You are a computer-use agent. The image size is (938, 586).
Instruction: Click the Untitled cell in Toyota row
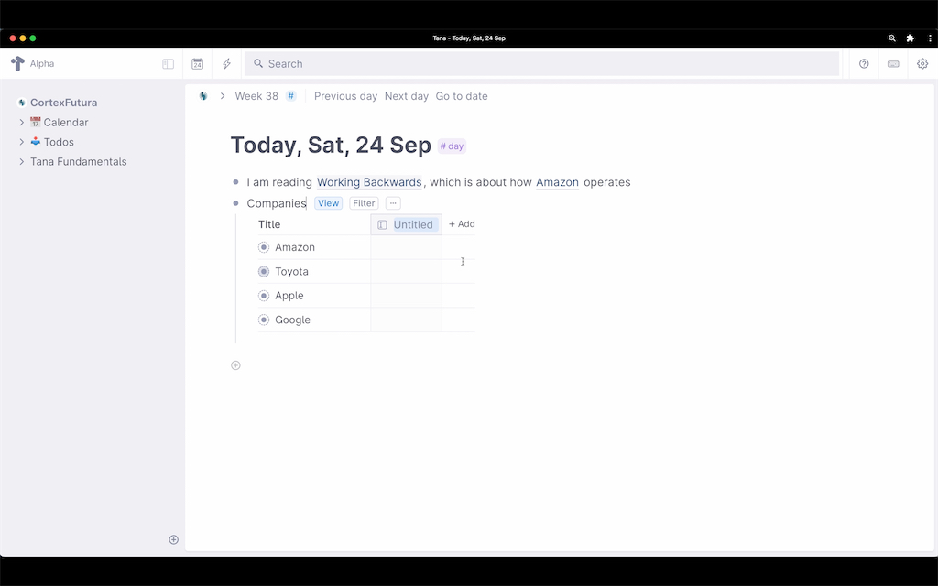pos(406,272)
